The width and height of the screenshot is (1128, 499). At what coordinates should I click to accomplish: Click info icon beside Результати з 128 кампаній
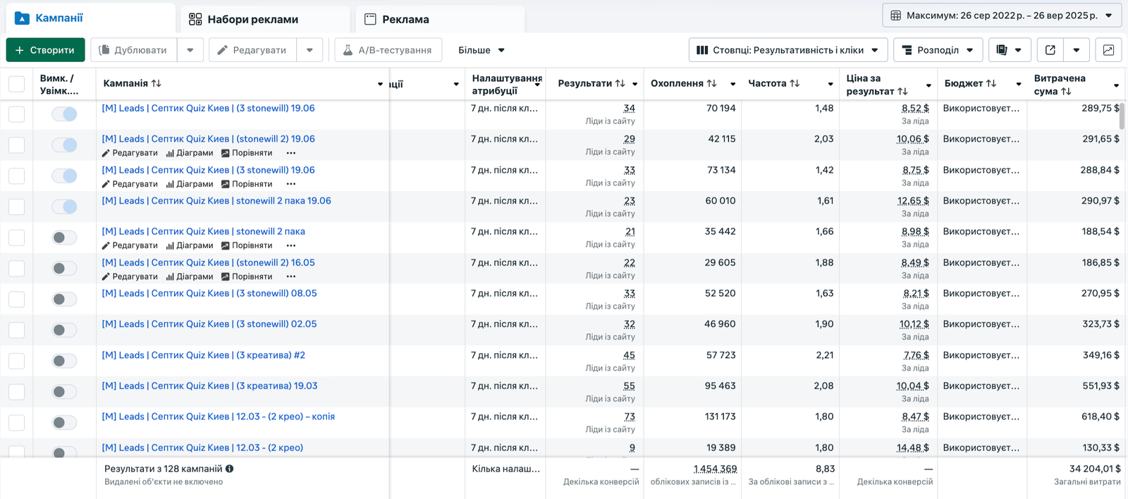230,469
